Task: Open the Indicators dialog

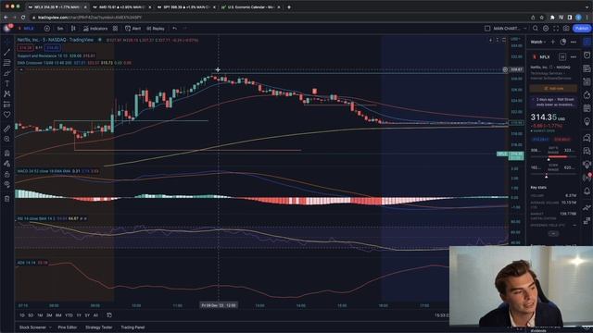Action: [x=95, y=29]
